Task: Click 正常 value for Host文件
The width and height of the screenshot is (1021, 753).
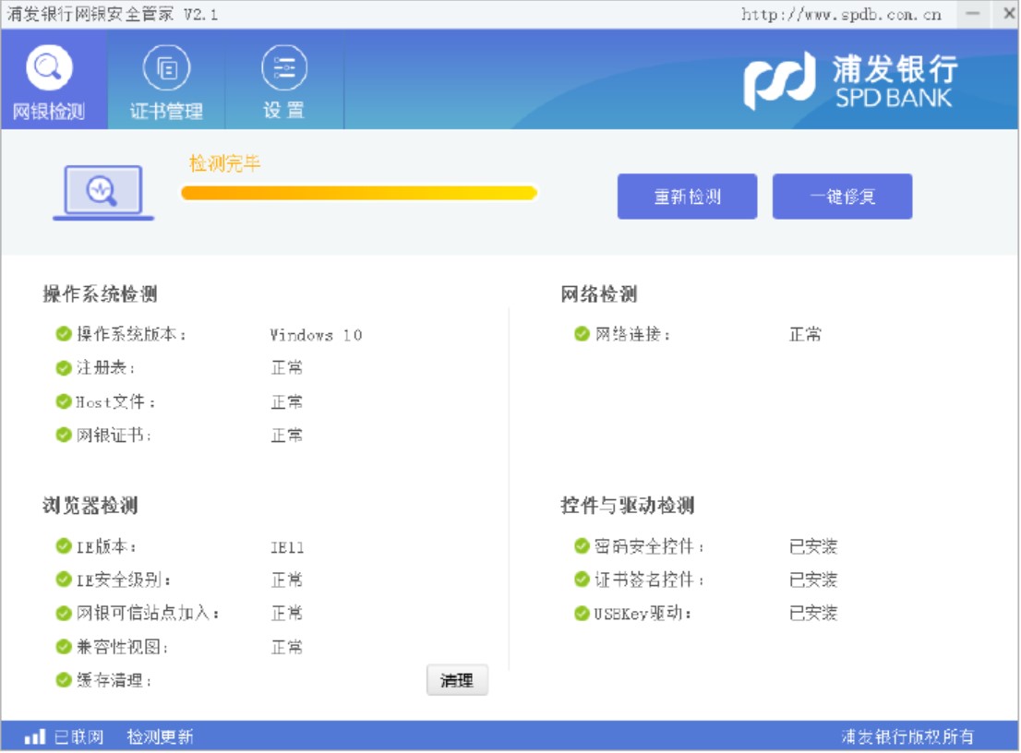Action: click(x=286, y=402)
